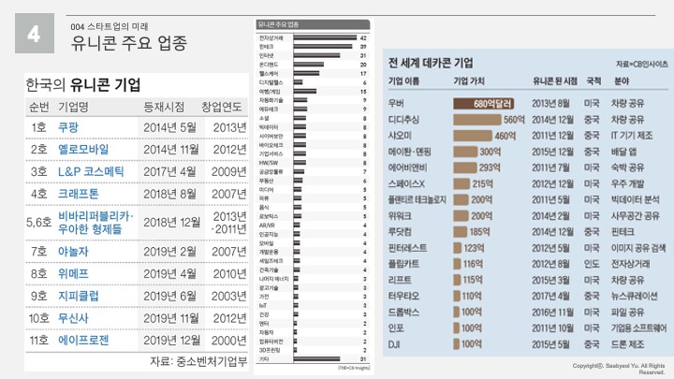Click company name '쿠팡' in row 1호
This screenshot has width=674, height=379.
[x=68, y=127]
